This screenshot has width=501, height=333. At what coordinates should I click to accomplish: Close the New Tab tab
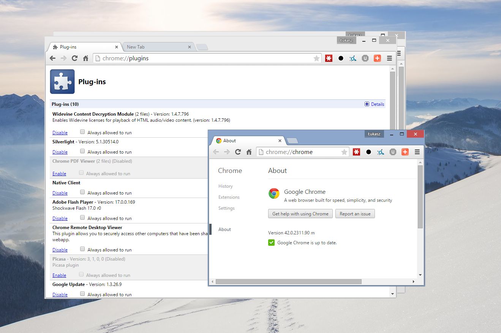click(x=190, y=47)
